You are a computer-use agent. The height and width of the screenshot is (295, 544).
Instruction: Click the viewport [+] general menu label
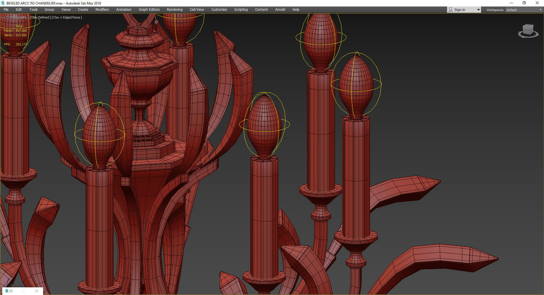(x=4, y=17)
